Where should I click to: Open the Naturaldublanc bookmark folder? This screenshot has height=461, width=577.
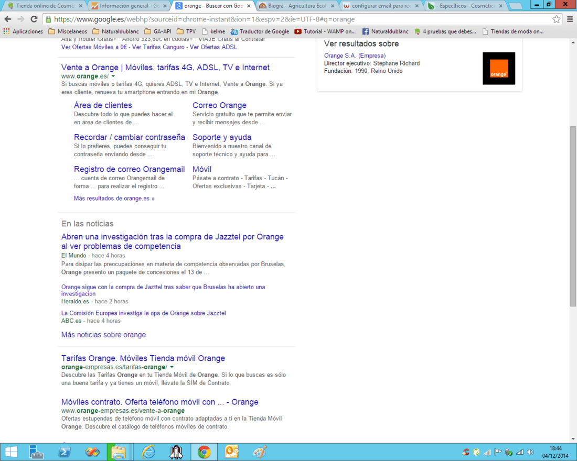(115, 31)
